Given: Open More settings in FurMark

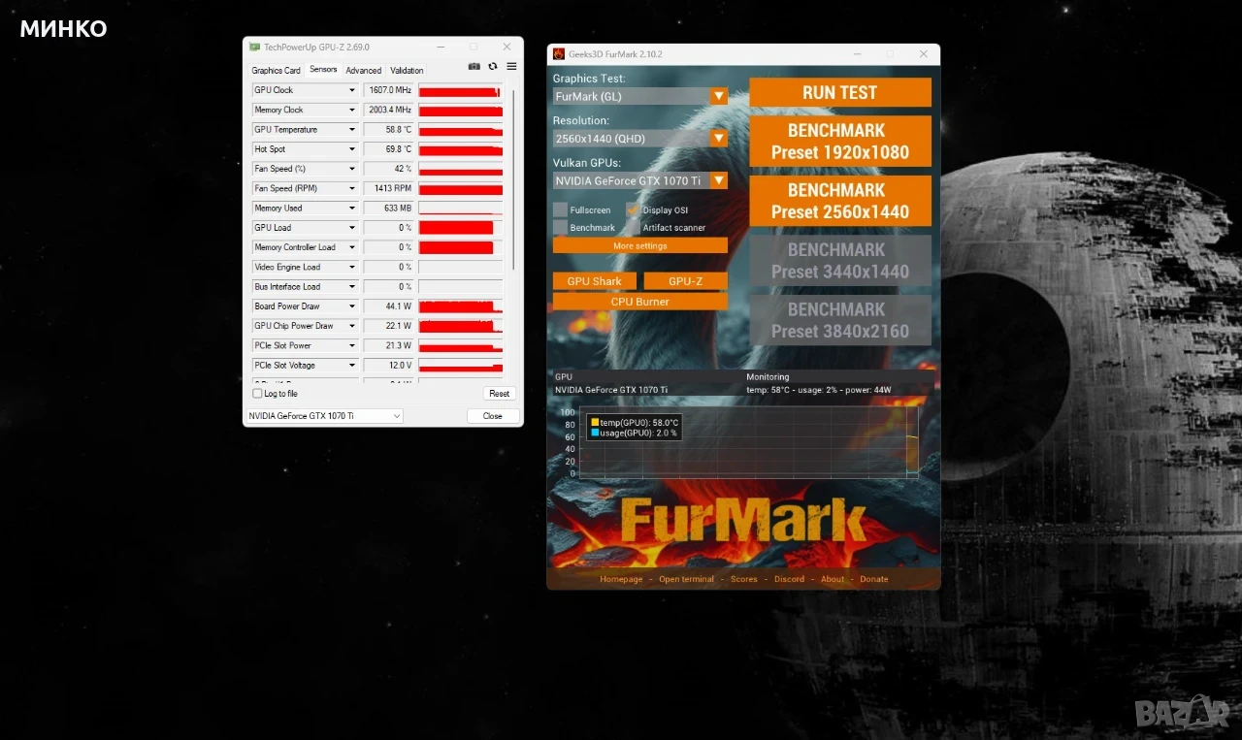Looking at the screenshot, I should [x=640, y=245].
